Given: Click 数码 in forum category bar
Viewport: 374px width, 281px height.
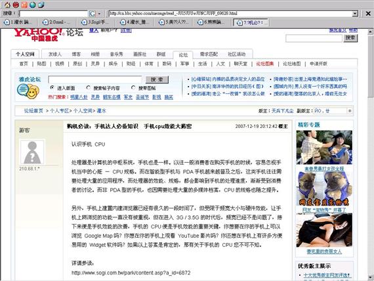Looking at the screenshot, I should click(167, 64).
